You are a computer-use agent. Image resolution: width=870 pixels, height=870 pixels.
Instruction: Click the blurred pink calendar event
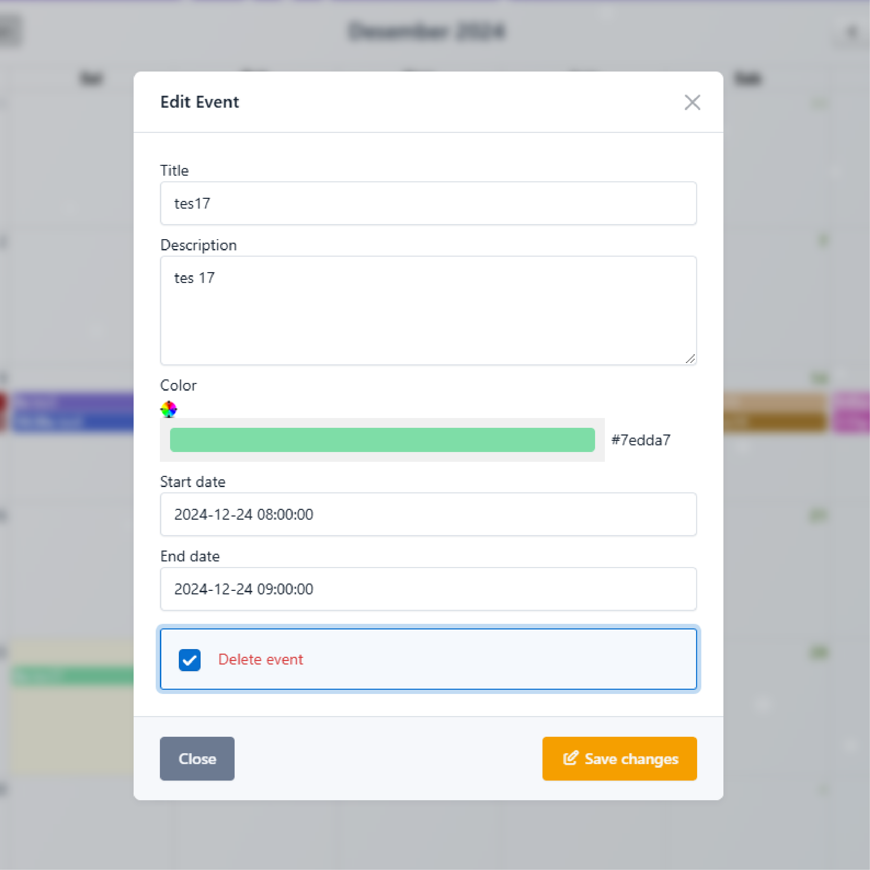click(x=851, y=412)
